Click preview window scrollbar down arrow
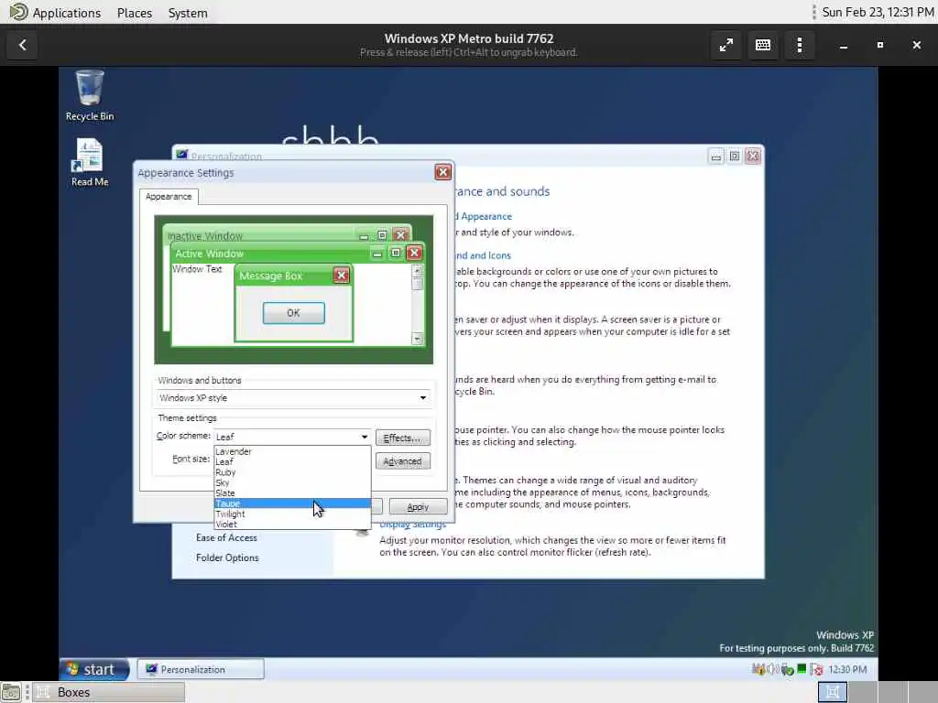The width and height of the screenshot is (938, 703). (417, 339)
